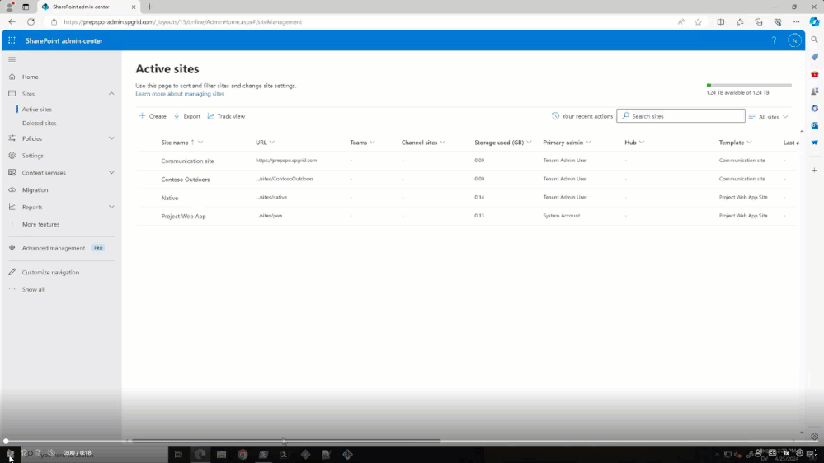Viewport: 824px width, 463px height.
Task: Open the URL column menu
Action: click(272, 143)
